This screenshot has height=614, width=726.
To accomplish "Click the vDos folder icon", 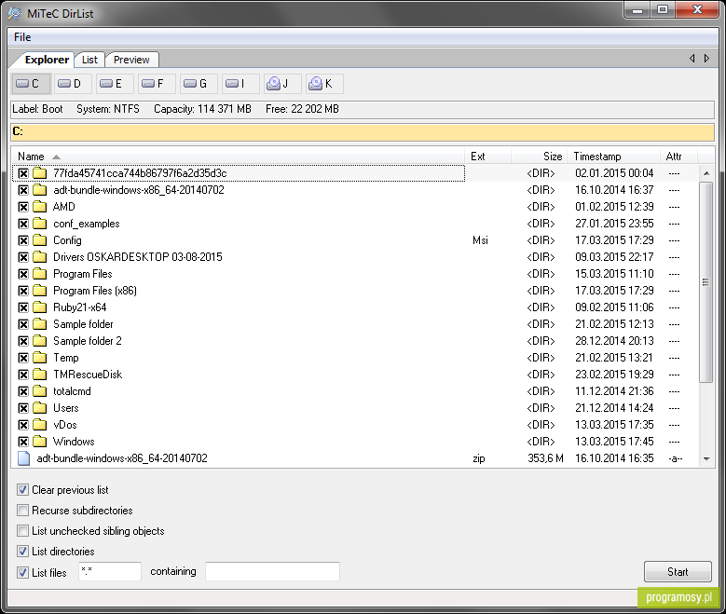I will [40, 425].
